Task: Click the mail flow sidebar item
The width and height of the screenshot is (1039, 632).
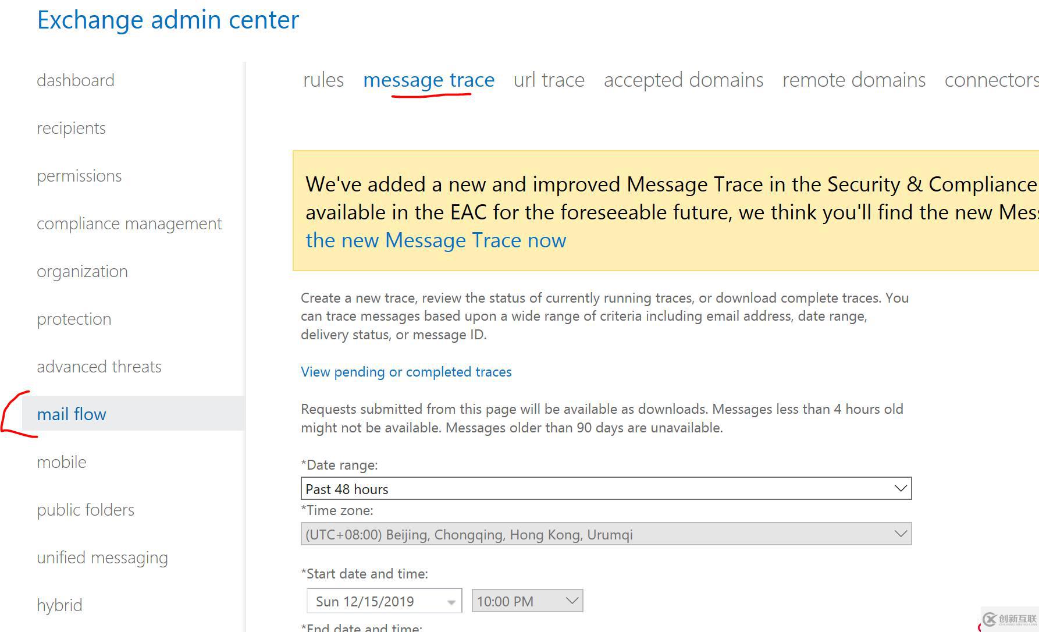Action: tap(72, 414)
